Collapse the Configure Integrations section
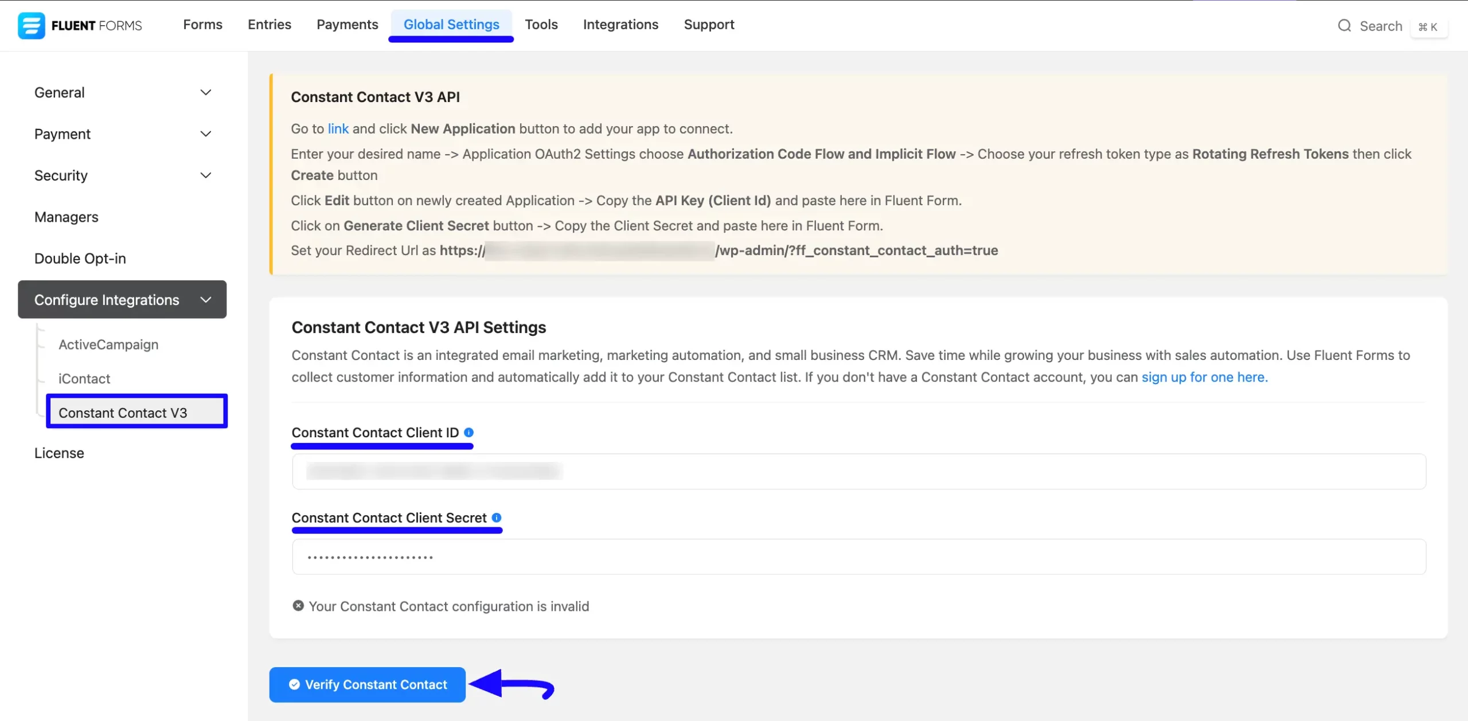The width and height of the screenshot is (1468, 721). [122, 300]
